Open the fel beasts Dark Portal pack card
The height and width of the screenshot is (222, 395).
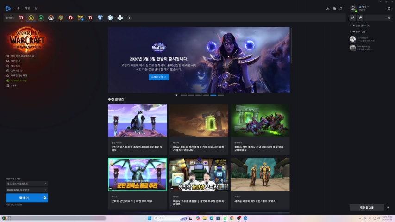[x=260, y=129]
